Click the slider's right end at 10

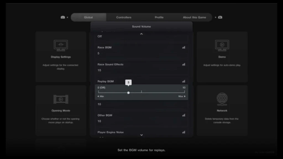click(184, 92)
